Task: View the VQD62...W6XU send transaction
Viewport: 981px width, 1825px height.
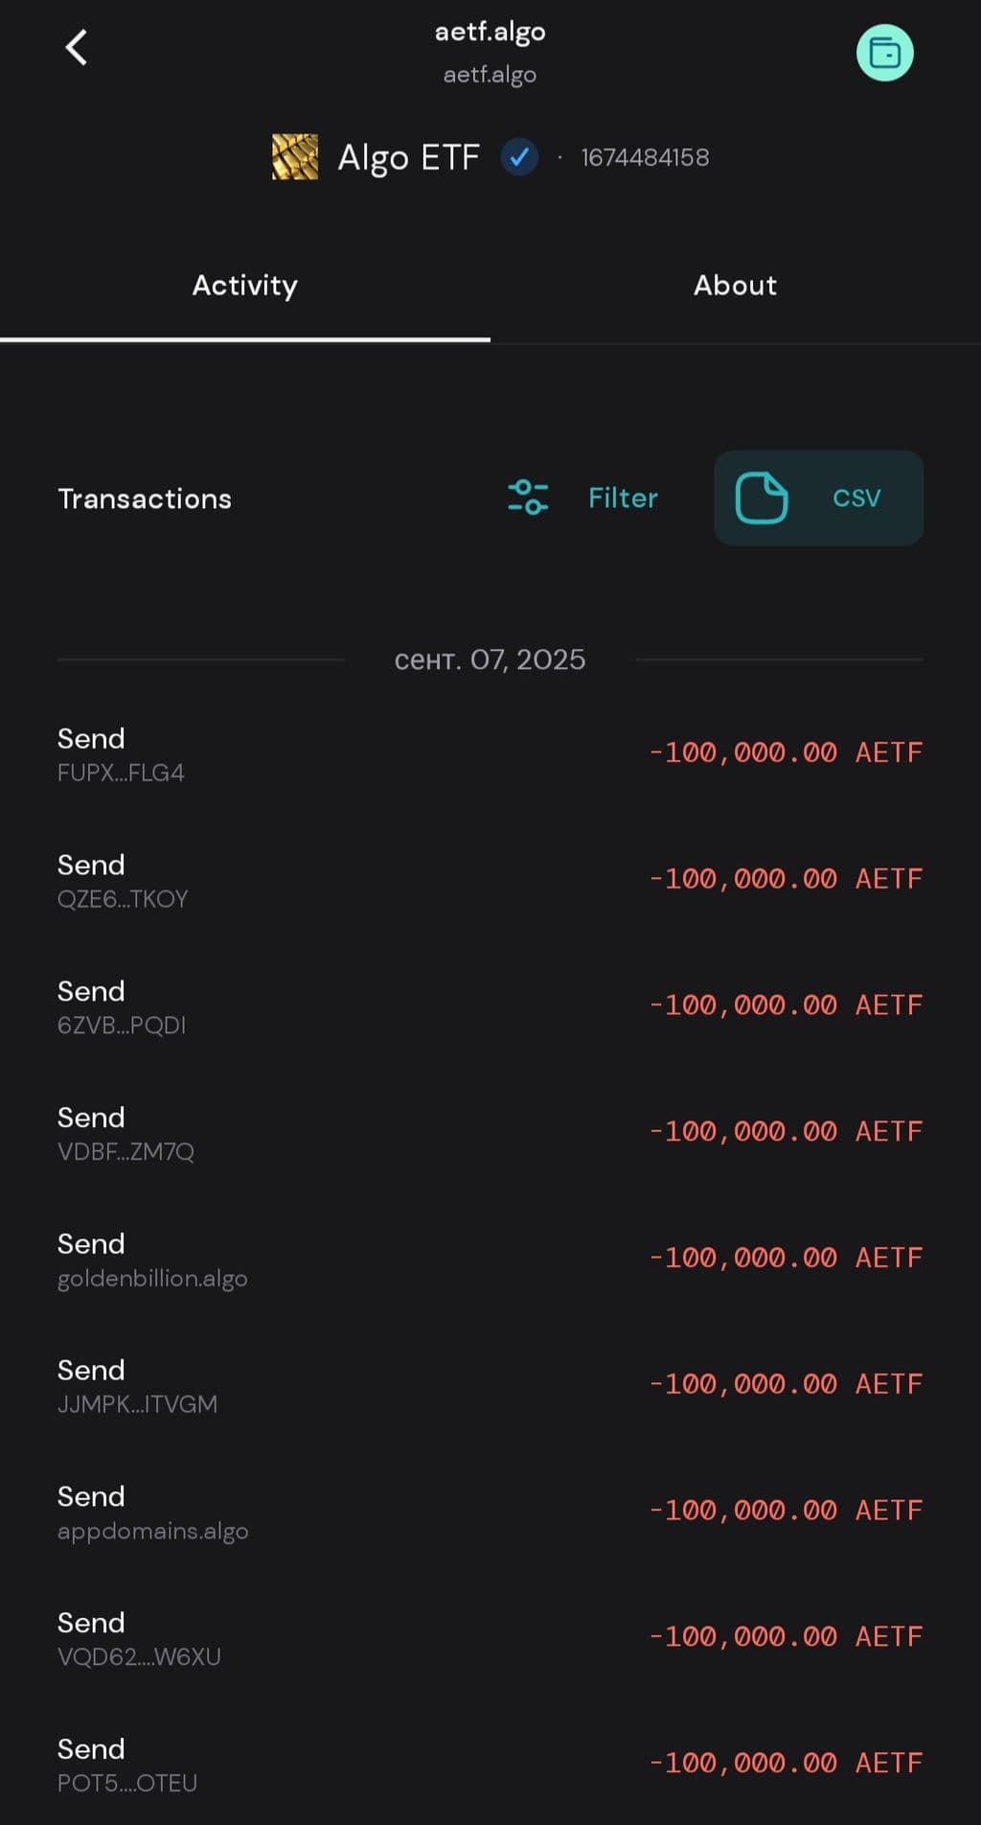Action: pos(490,1639)
